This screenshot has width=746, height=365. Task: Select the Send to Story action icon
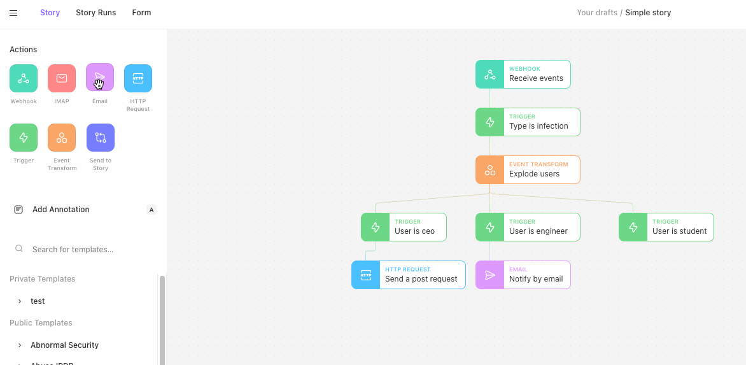tap(101, 138)
